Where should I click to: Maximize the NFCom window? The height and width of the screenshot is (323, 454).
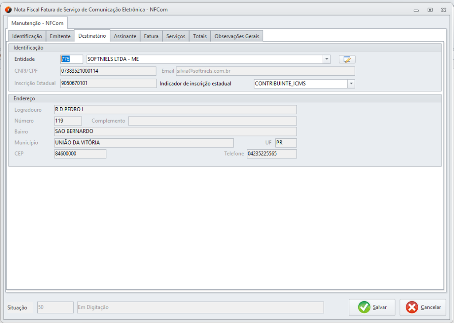430,9
